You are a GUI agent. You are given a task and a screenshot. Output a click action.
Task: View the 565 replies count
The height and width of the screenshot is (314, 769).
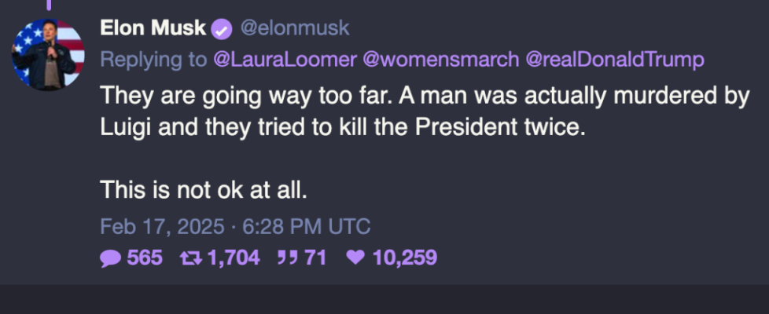[x=145, y=257]
